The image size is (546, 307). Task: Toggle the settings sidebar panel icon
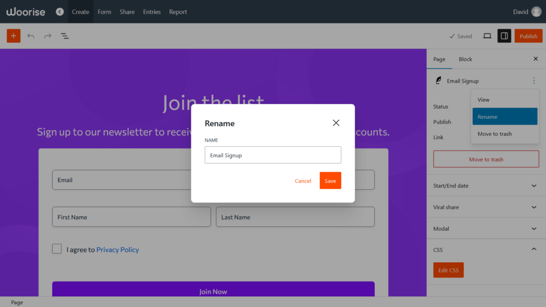pos(504,36)
